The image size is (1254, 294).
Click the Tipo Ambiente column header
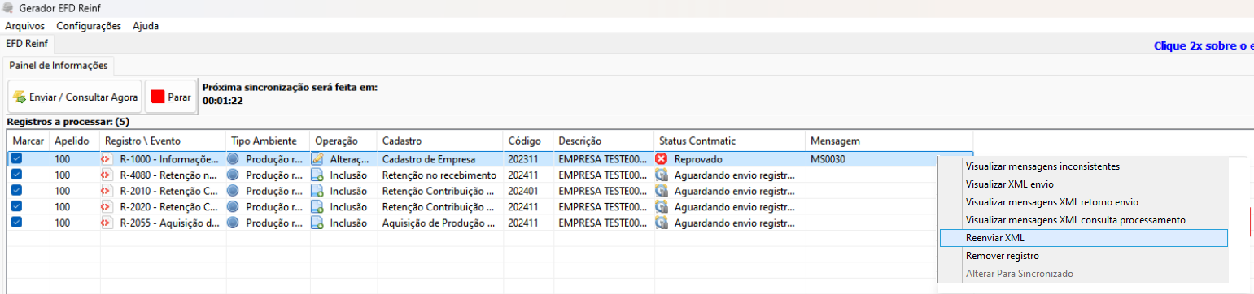click(x=268, y=141)
